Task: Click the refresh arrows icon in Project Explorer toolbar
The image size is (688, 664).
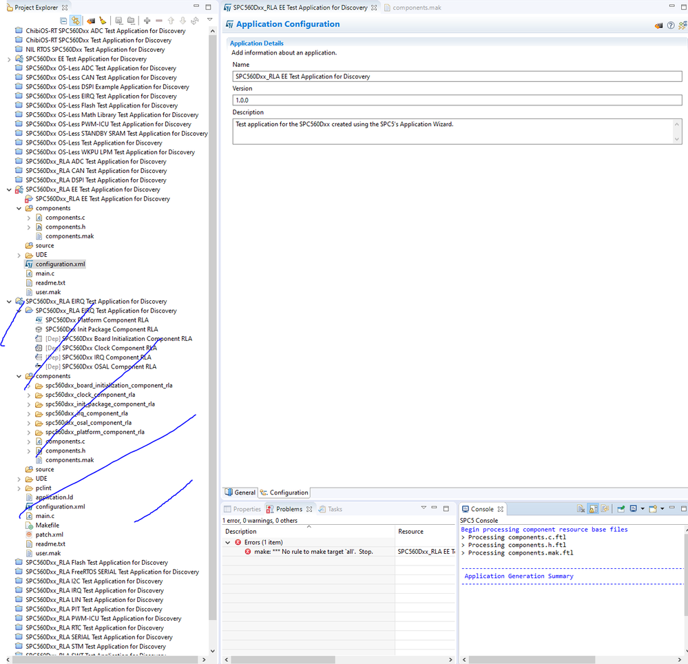Action: (x=195, y=21)
